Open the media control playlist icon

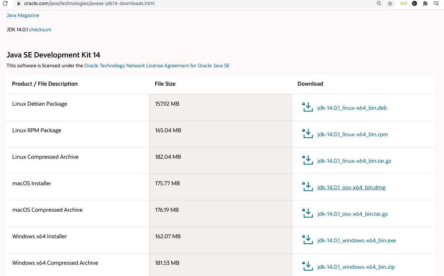[436, 3]
